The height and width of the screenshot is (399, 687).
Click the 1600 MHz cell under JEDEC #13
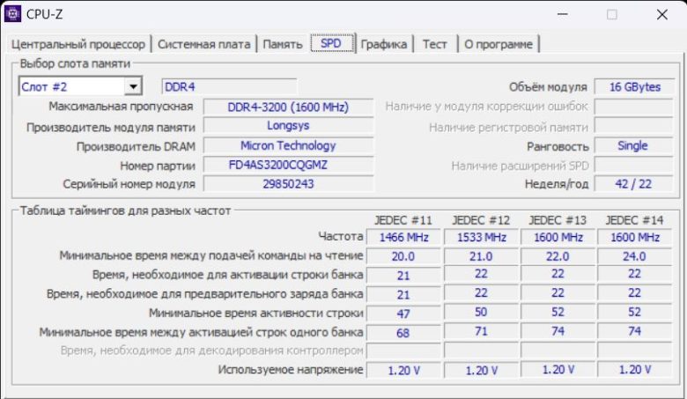[558, 237]
